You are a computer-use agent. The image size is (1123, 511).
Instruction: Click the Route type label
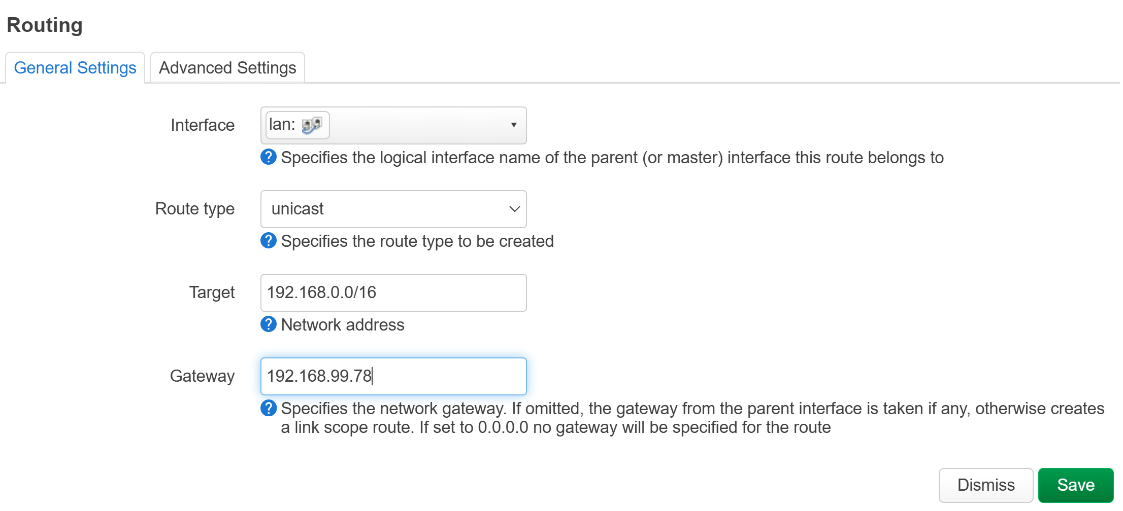(195, 209)
